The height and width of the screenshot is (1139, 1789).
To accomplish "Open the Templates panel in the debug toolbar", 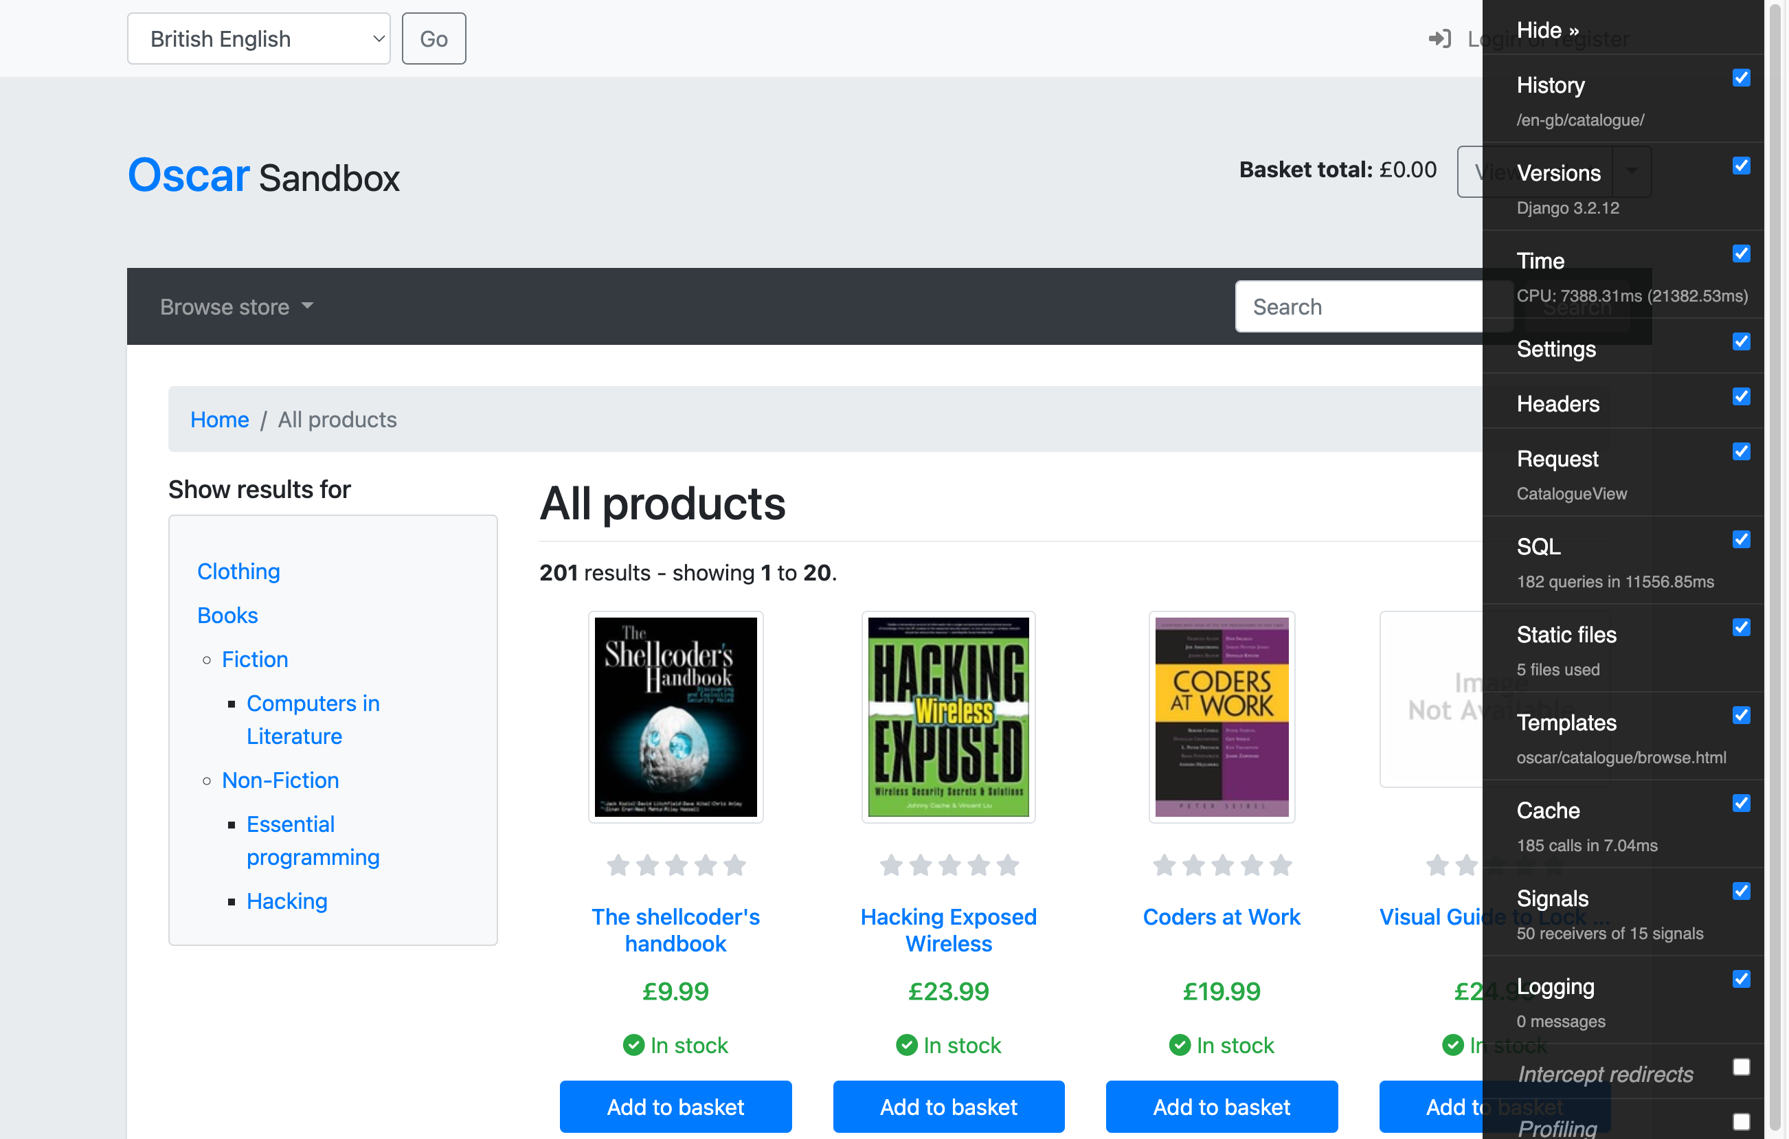I will click(x=1566, y=723).
